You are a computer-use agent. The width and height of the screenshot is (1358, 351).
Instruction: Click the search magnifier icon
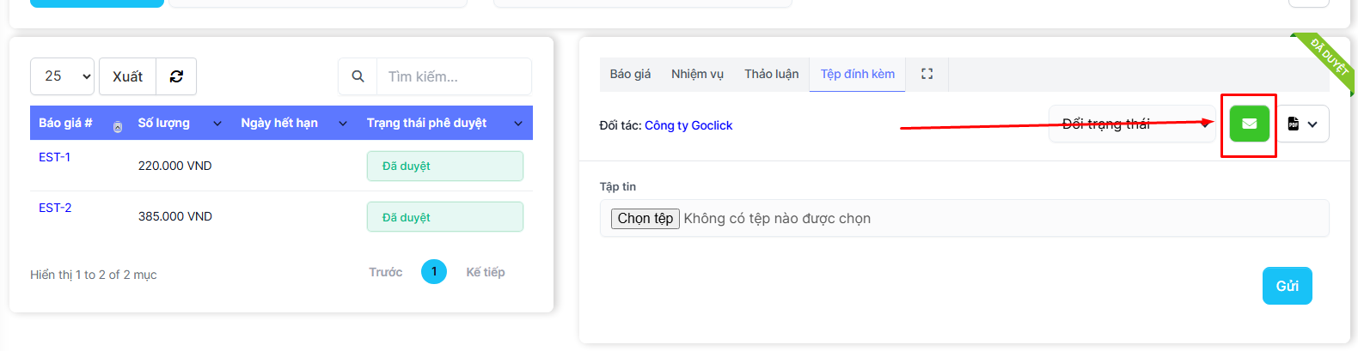click(x=358, y=76)
